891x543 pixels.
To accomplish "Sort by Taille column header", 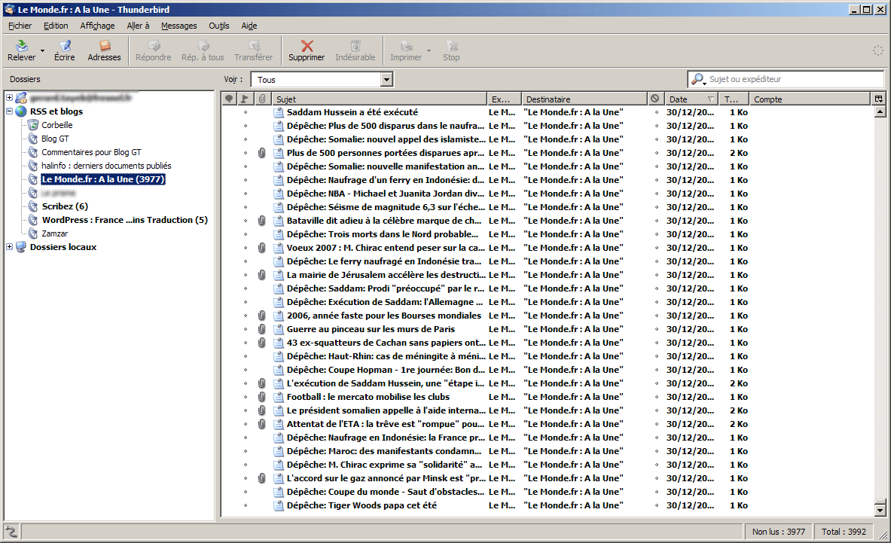I will pos(733,99).
